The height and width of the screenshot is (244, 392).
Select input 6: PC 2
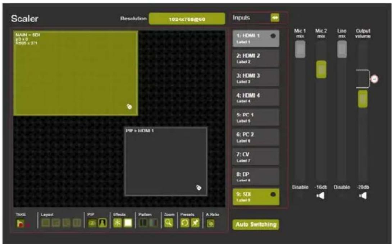click(x=256, y=137)
